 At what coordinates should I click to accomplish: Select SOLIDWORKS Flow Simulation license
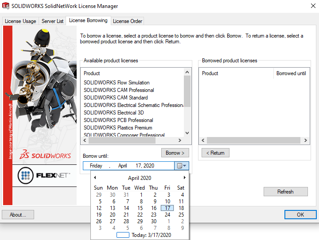pyautogui.click(x=117, y=83)
